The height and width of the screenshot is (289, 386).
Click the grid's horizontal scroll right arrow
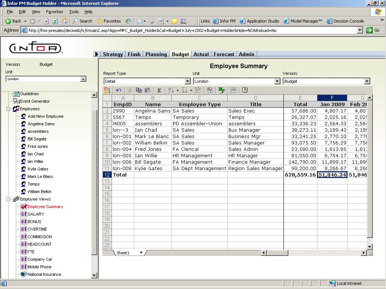click(x=364, y=252)
